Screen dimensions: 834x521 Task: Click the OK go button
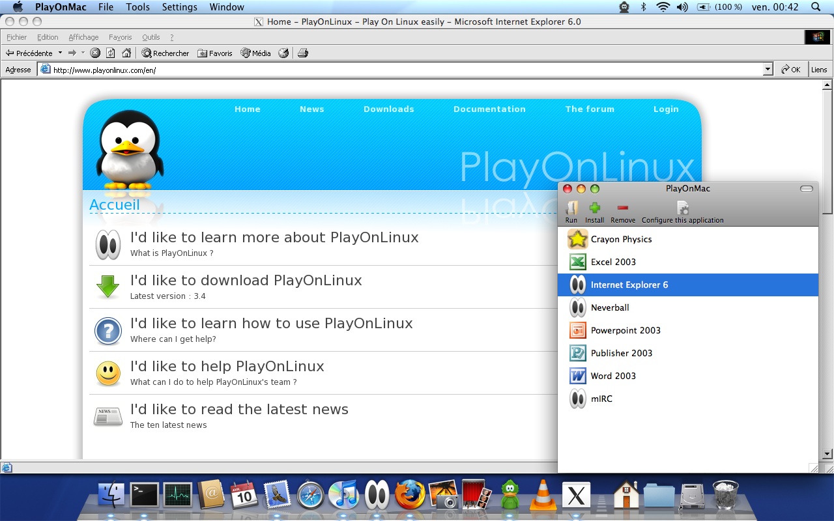(791, 70)
